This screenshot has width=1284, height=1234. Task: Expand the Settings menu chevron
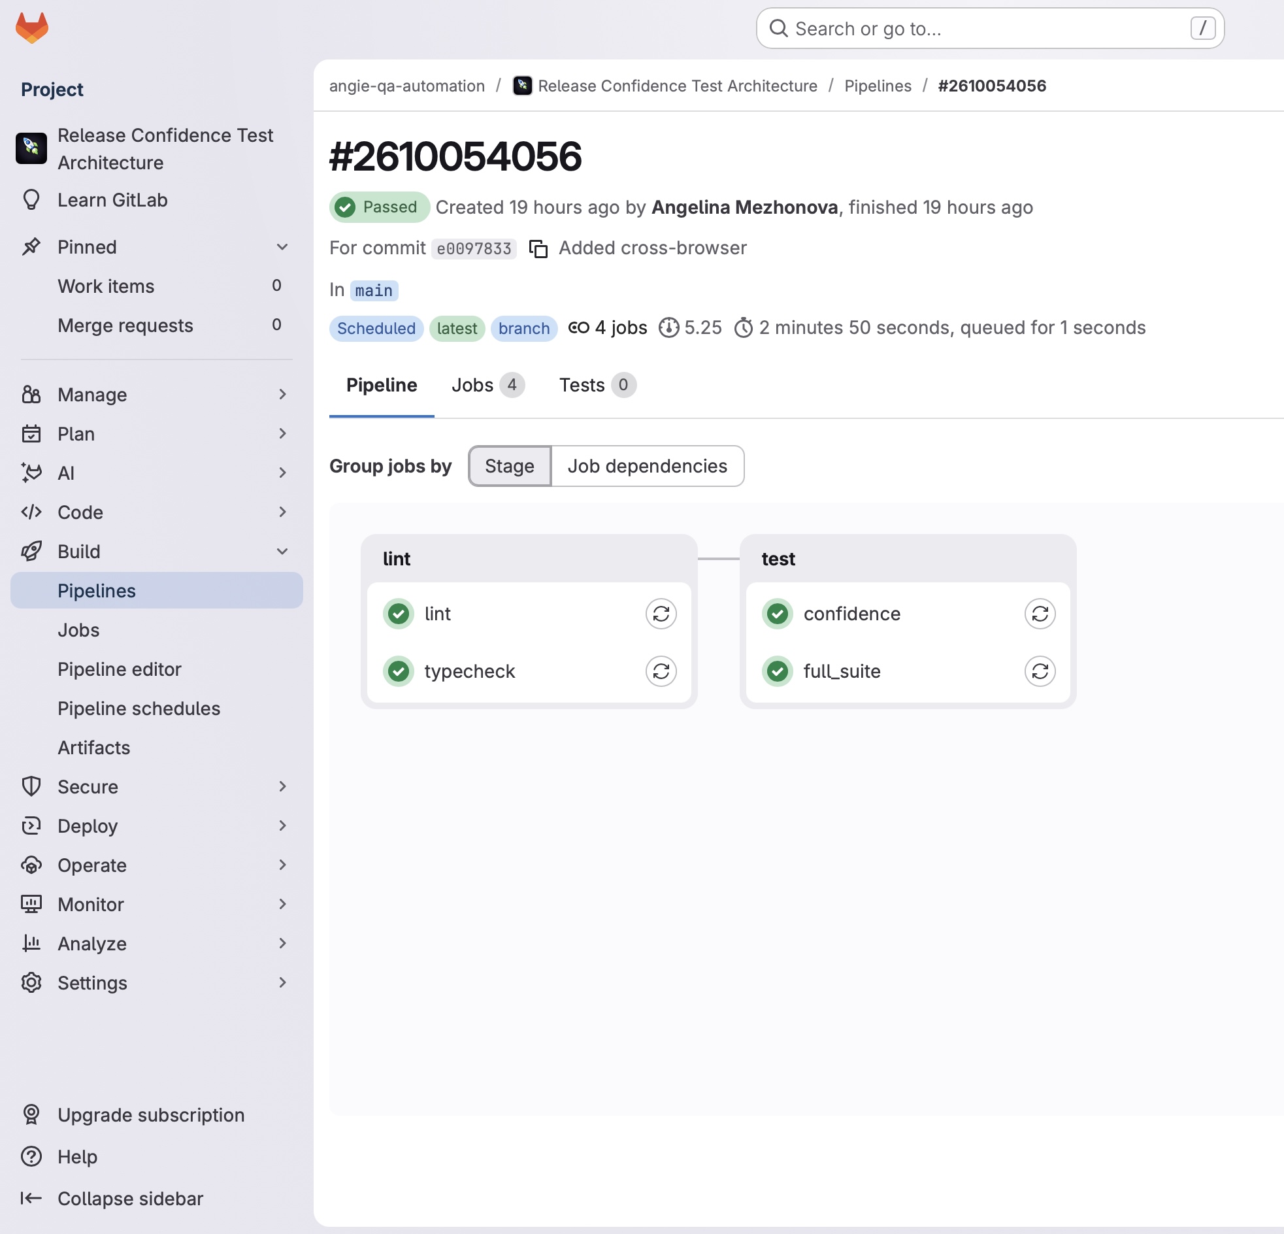pyautogui.click(x=282, y=983)
